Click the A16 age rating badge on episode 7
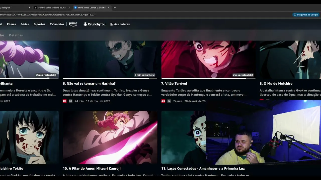This screenshot has height=180, width=321. [x=163, y=101]
